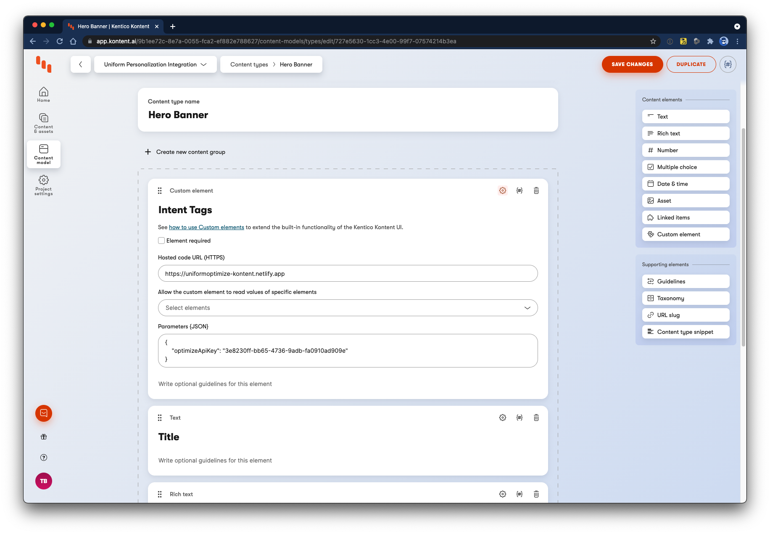This screenshot has width=770, height=534.
Task: Add a Linked items content element
Action: (686, 217)
